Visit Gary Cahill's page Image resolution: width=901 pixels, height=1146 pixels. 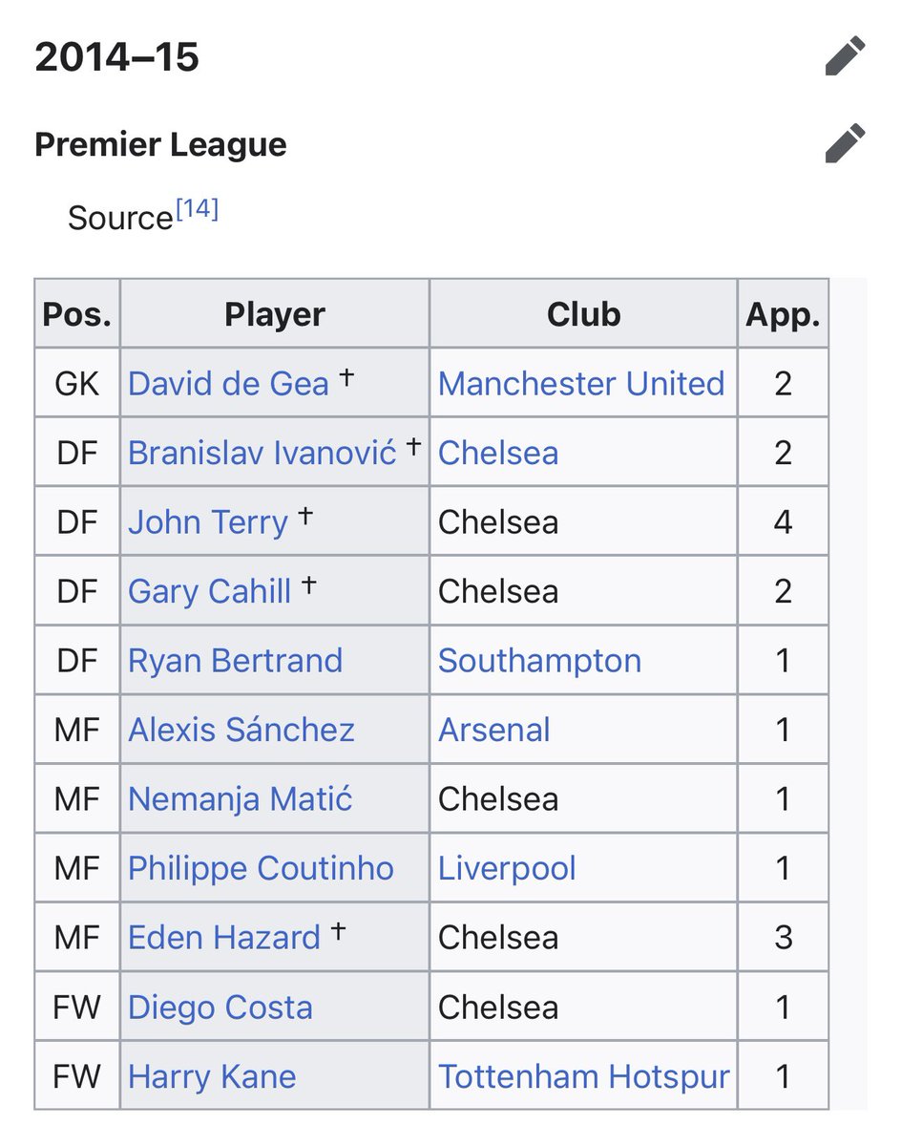click(209, 591)
